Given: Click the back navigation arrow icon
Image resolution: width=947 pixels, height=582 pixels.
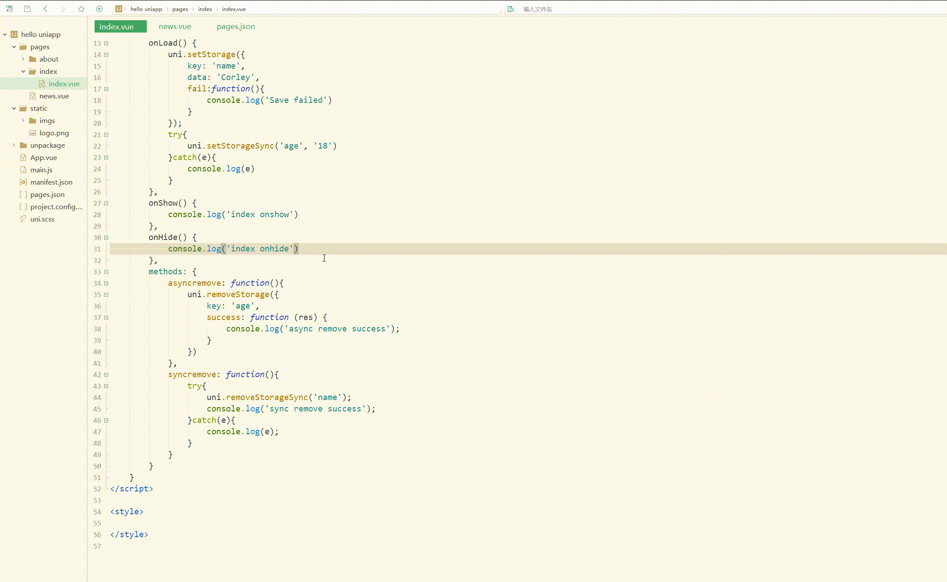Looking at the screenshot, I should pyautogui.click(x=45, y=9).
